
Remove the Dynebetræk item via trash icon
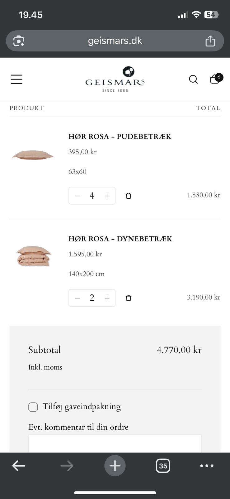click(x=129, y=298)
